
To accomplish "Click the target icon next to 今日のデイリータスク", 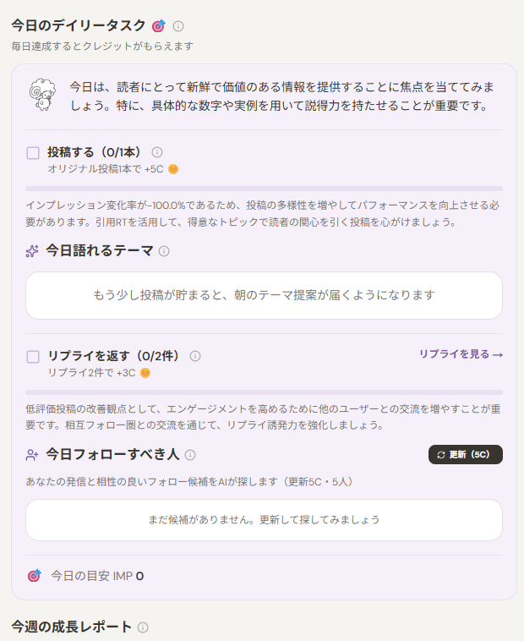I will point(158,25).
